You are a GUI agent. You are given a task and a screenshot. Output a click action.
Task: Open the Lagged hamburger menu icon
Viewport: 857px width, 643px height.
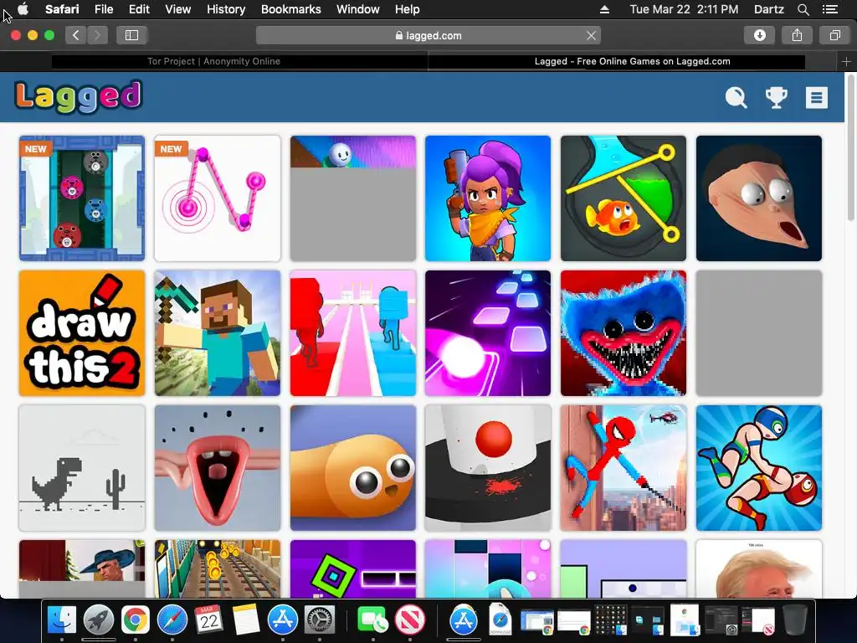(817, 98)
